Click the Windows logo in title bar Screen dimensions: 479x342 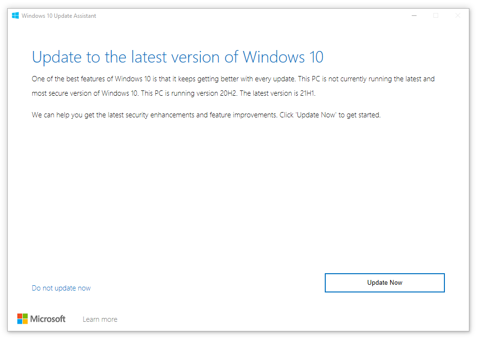(15, 16)
